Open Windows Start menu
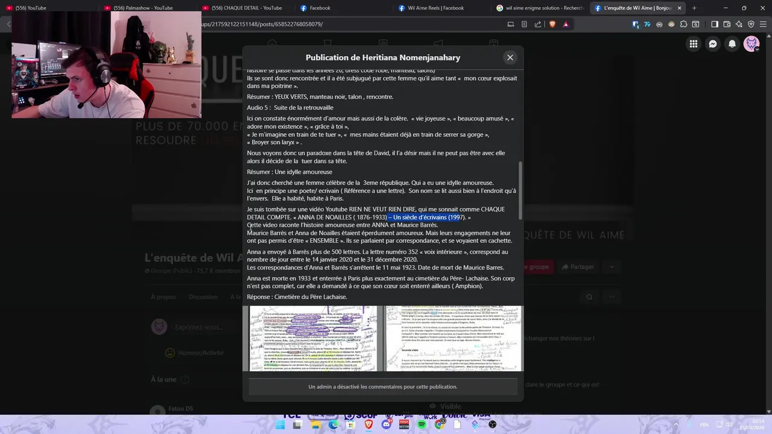Viewport: 772px width, 434px height. pyautogui.click(x=280, y=424)
